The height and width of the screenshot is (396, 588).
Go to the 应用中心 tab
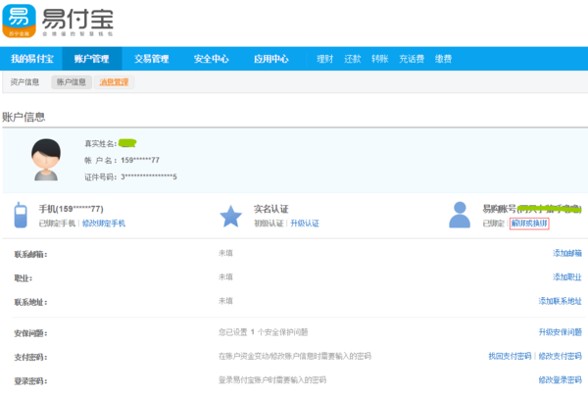pyautogui.click(x=270, y=59)
